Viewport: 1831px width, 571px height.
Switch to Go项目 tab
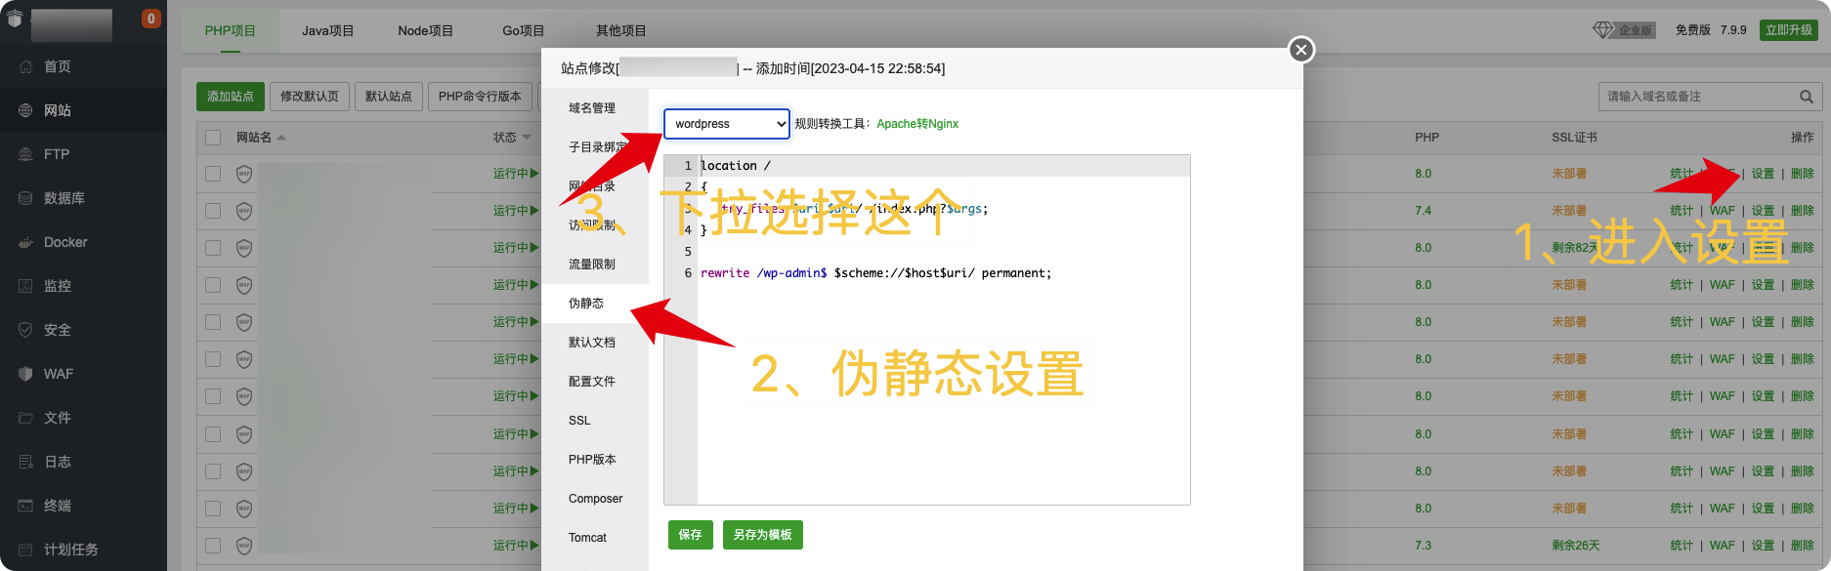click(x=524, y=31)
